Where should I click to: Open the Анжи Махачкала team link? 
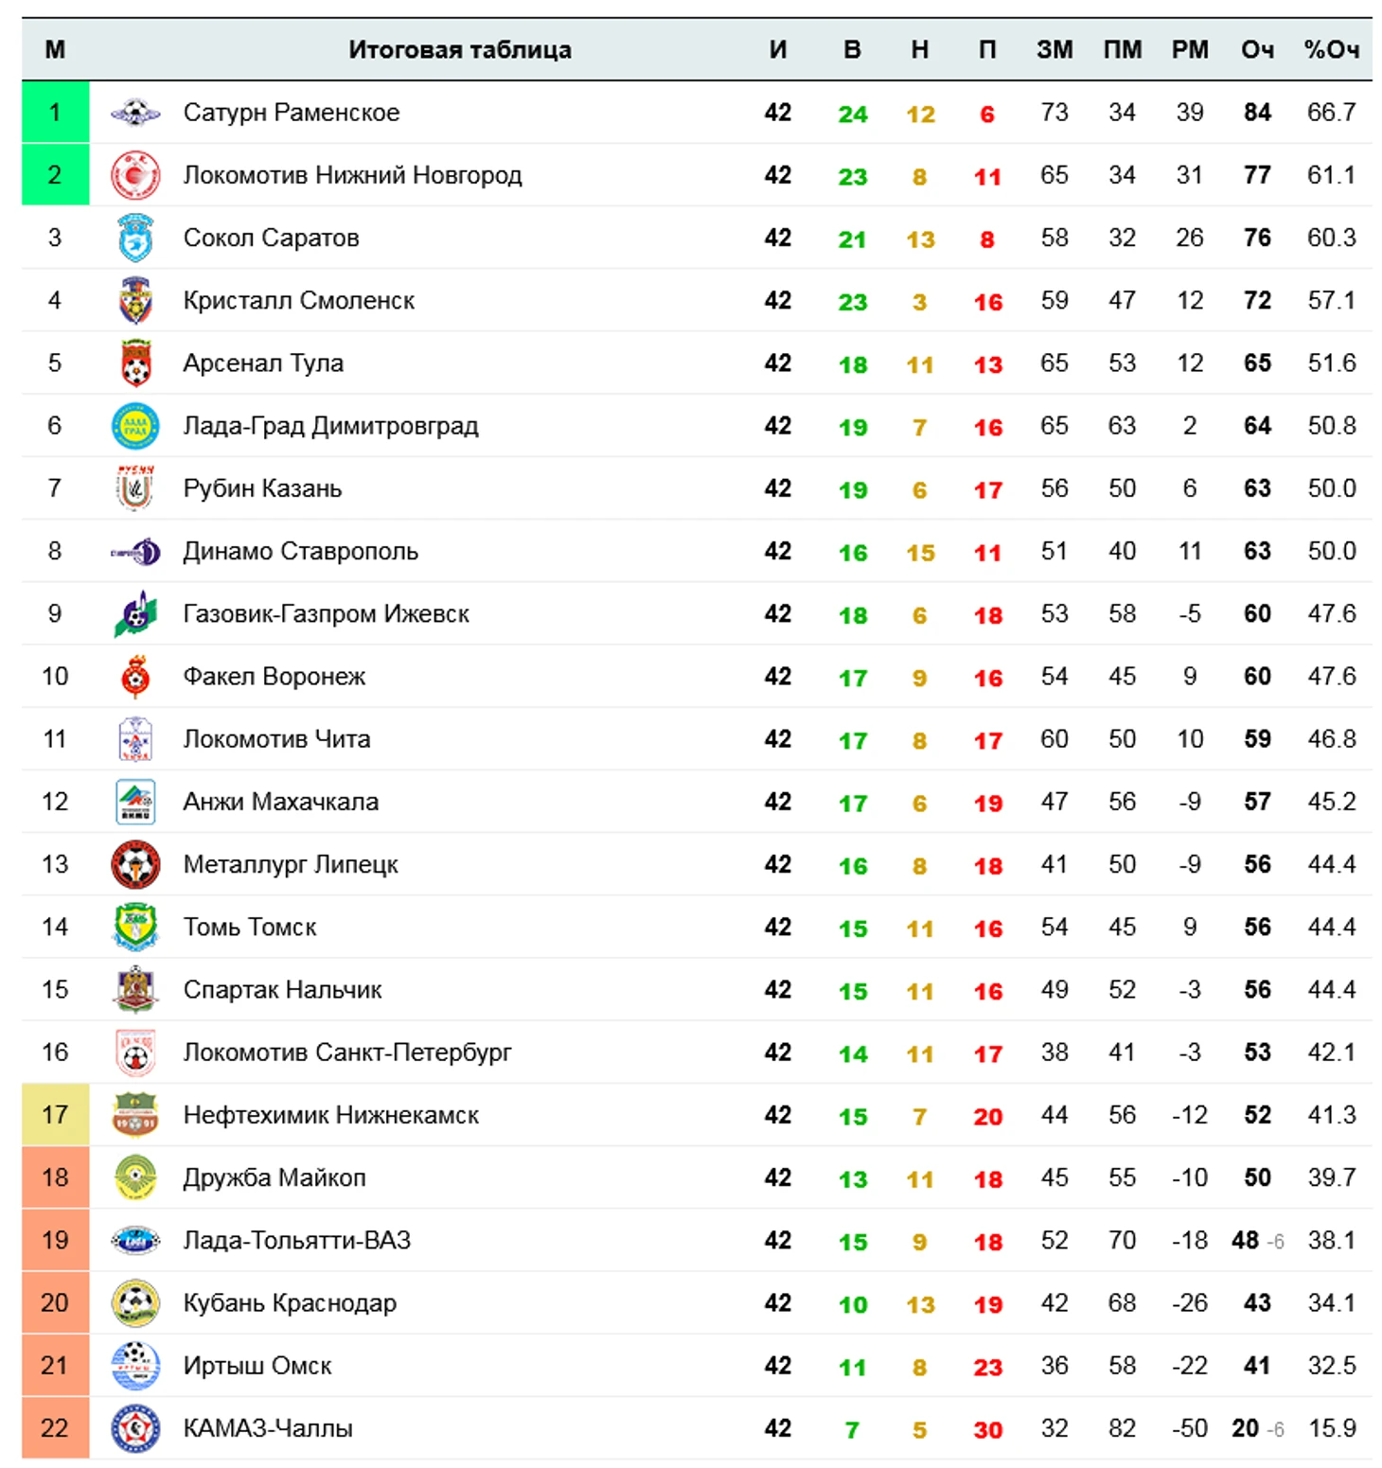click(x=281, y=802)
